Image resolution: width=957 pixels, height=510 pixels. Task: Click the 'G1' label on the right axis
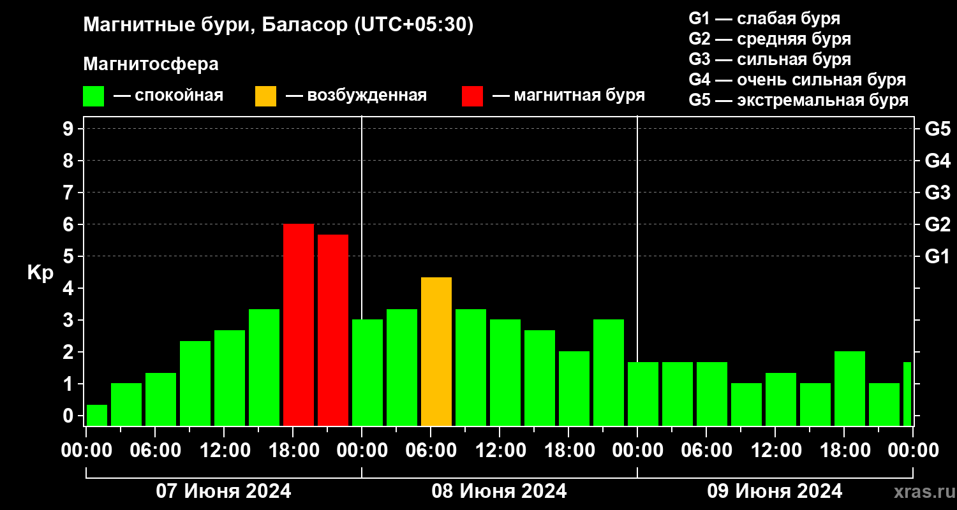(x=937, y=256)
